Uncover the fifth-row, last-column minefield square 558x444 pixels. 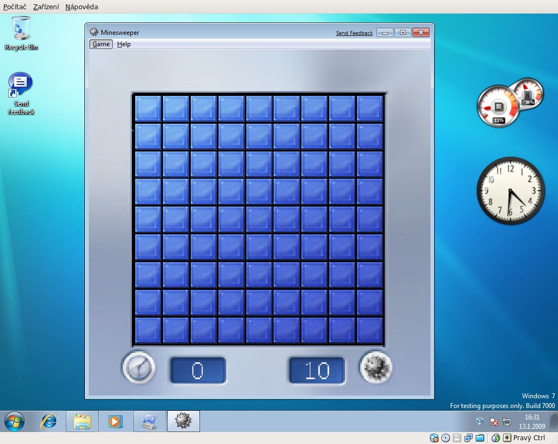tap(370, 220)
